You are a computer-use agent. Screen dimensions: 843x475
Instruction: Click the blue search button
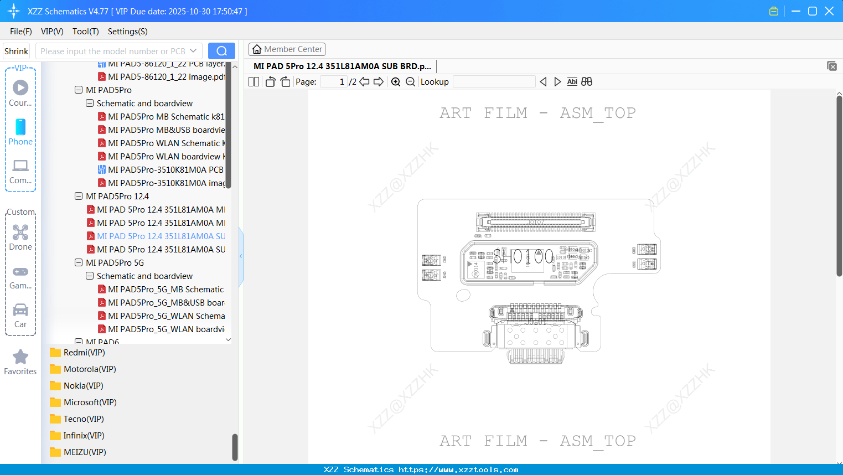(221, 51)
